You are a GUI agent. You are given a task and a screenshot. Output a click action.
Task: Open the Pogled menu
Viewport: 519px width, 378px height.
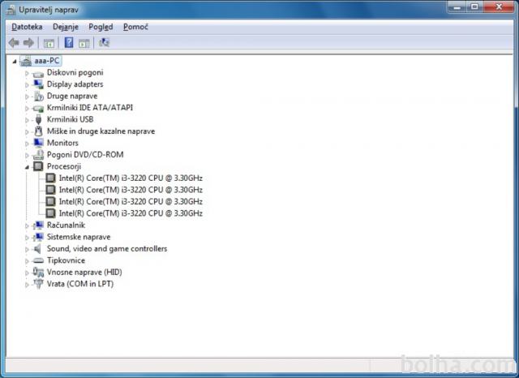(101, 27)
